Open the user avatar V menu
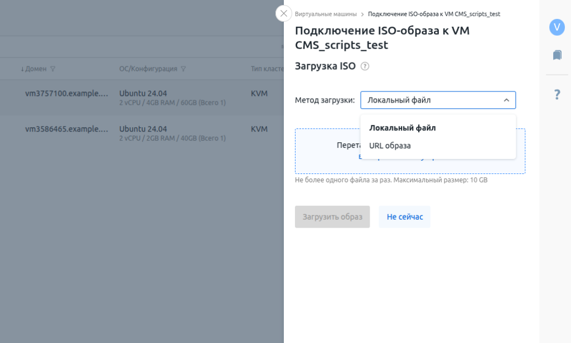This screenshot has width=571, height=343. [x=557, y=27]
